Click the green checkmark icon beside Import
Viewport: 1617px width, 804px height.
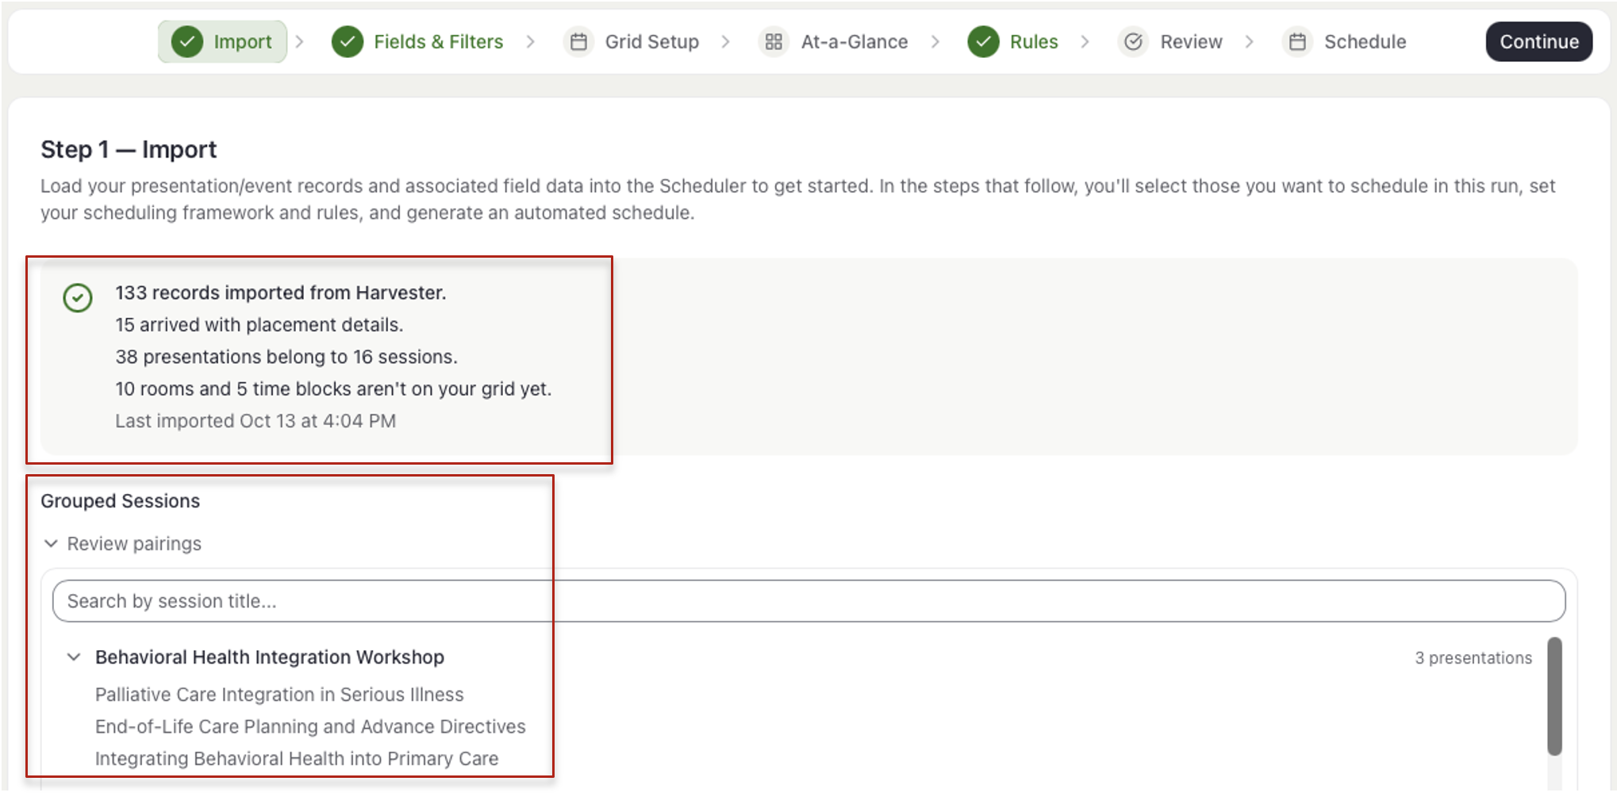[x=187, y=41]
